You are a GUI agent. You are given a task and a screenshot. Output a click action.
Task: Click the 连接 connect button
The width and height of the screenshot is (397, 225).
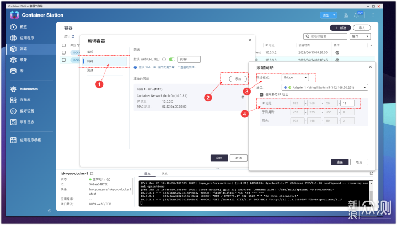pyautogui.click(x=340, y=162)
